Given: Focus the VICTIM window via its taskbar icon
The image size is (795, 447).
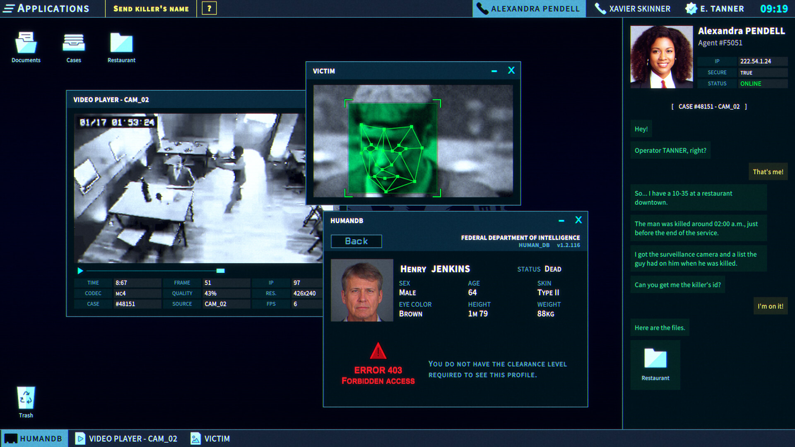Looking at the screenshot, I should tap(210, 438).
